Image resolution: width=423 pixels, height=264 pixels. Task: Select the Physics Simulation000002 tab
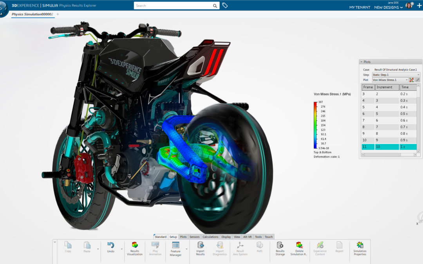(33, 14)
